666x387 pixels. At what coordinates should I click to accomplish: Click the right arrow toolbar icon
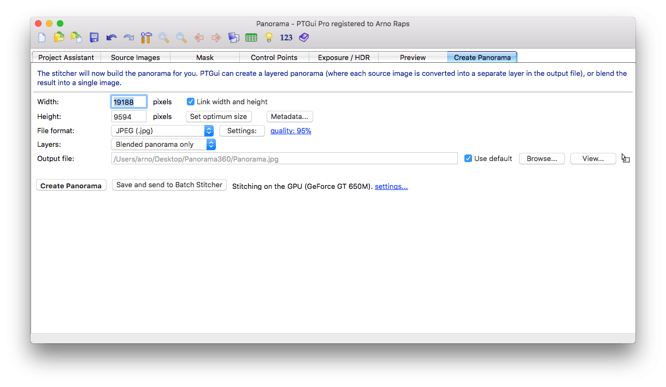click(216, 38)
